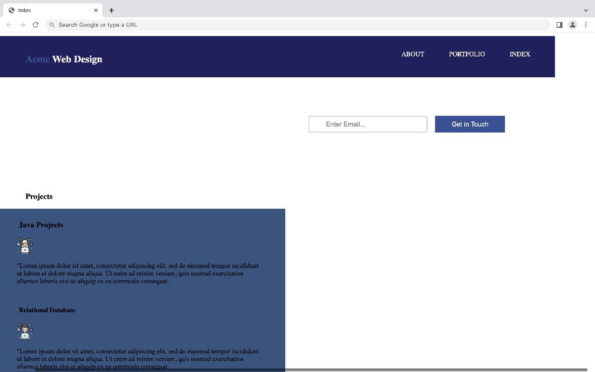Click the favicon on the Index tab

click(x=12, y=10)
